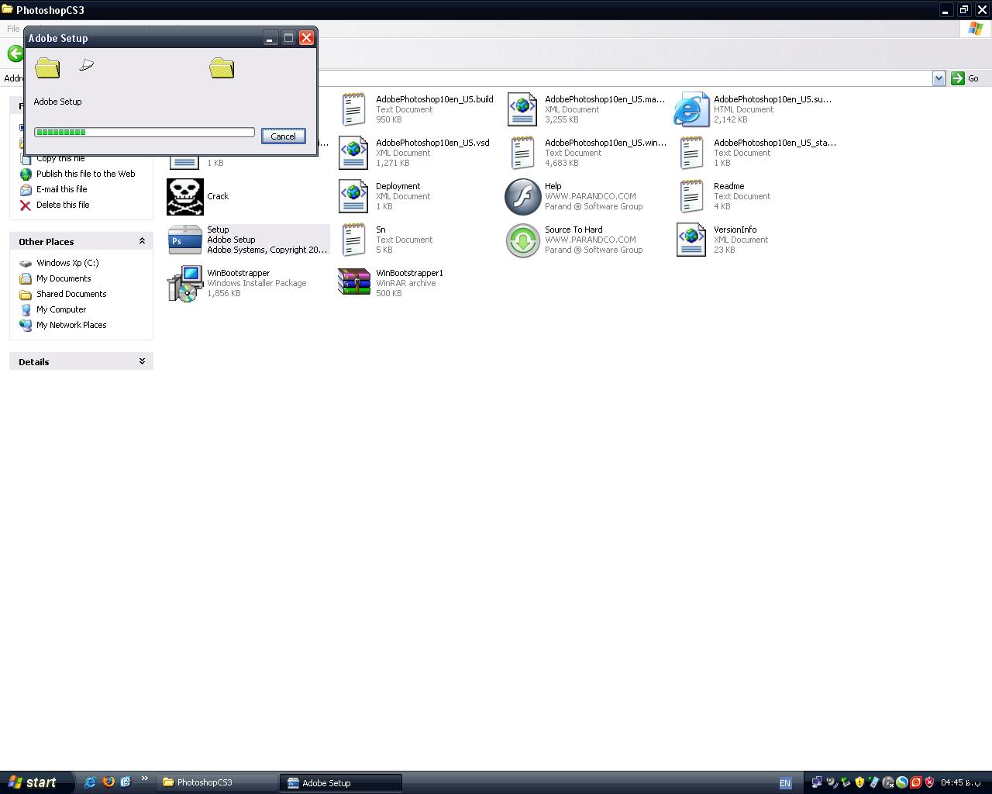Select the Source To Hard icon
Screen dimensions: 992x794
[x=522, y=240]
